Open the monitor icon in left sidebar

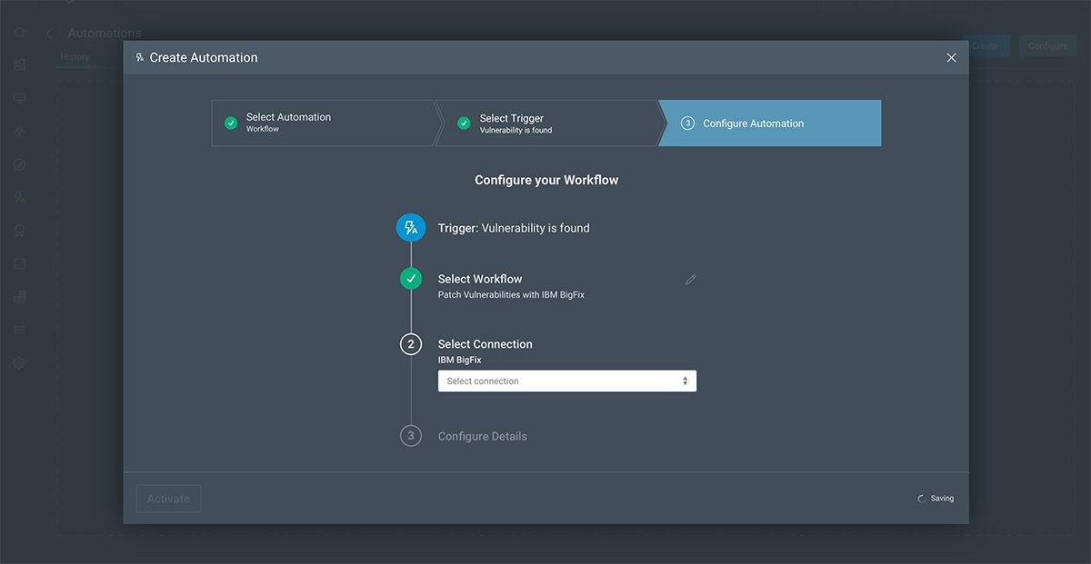click(19, 98)
